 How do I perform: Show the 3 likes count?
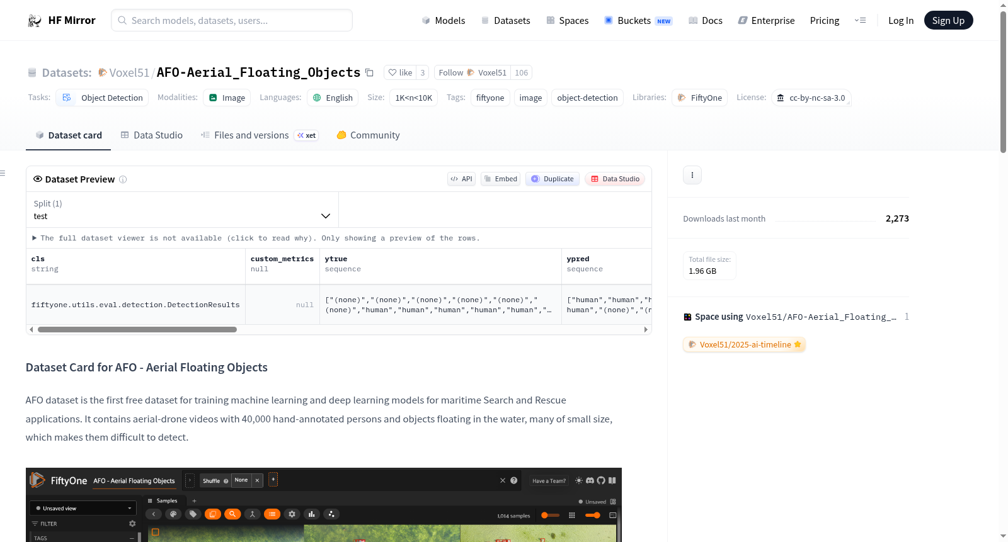click(x=423, y=72)
